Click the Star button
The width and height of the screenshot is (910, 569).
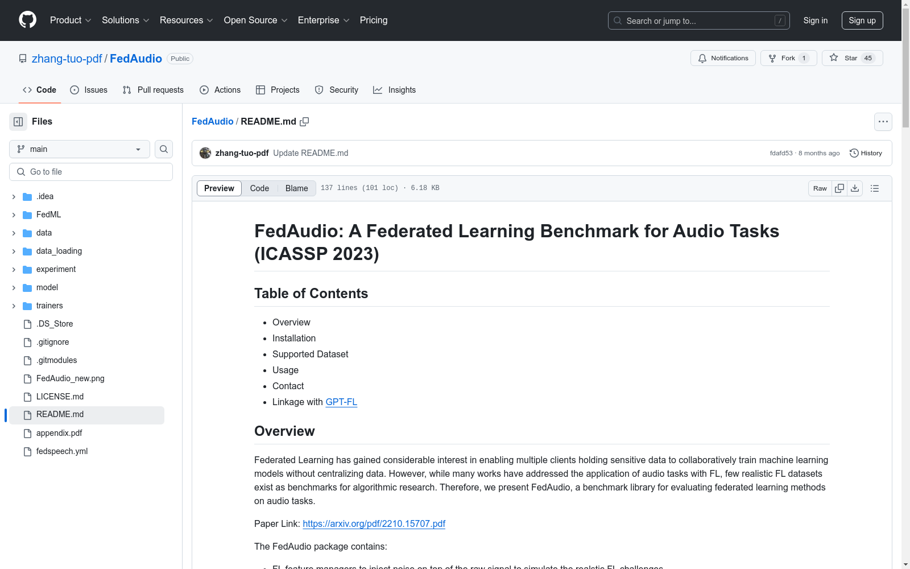pos(852,58)
